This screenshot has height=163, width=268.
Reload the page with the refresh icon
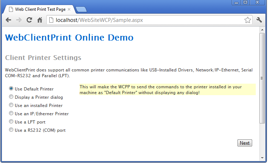coord(29,20)
